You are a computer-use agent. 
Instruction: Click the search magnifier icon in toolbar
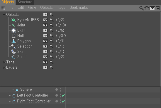pyautogui.click(x=141, y=8)
